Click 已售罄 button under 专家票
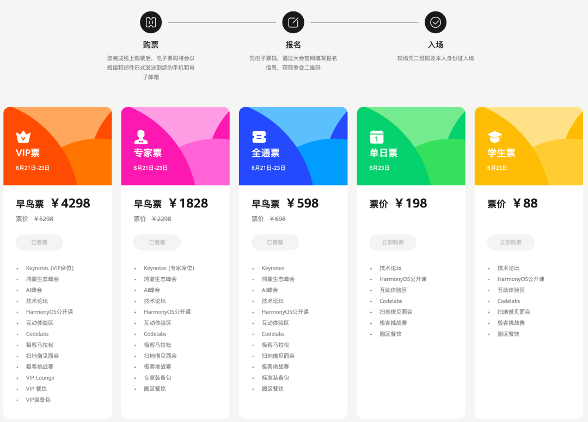The image size is (588, 422). [157, 242]
